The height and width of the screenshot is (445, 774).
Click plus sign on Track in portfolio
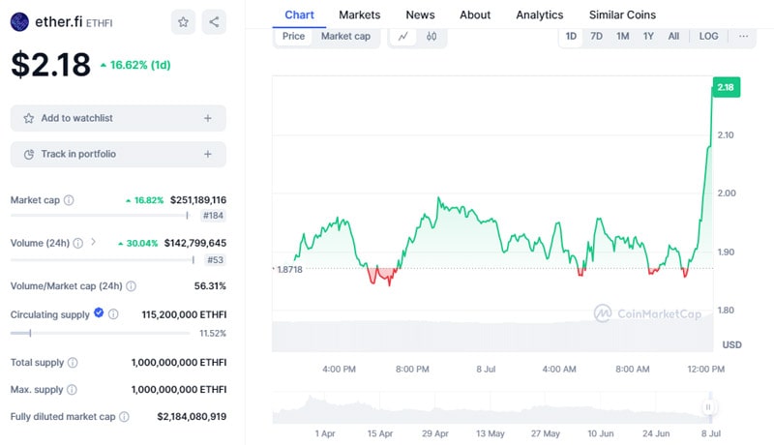tap(208, 155)
